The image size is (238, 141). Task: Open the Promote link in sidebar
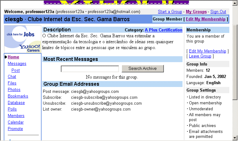tap(15, 129)
